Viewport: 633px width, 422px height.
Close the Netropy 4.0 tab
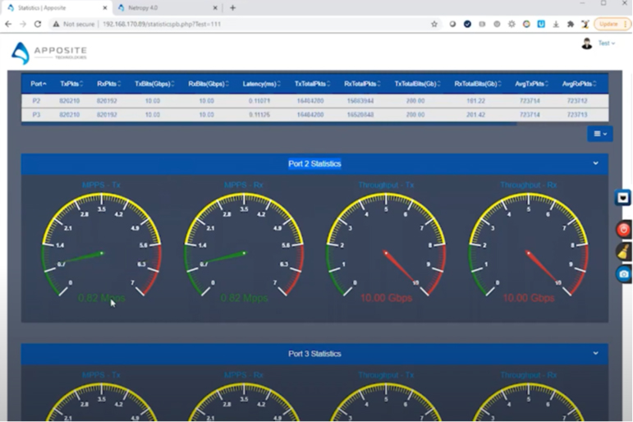point(215,7)
